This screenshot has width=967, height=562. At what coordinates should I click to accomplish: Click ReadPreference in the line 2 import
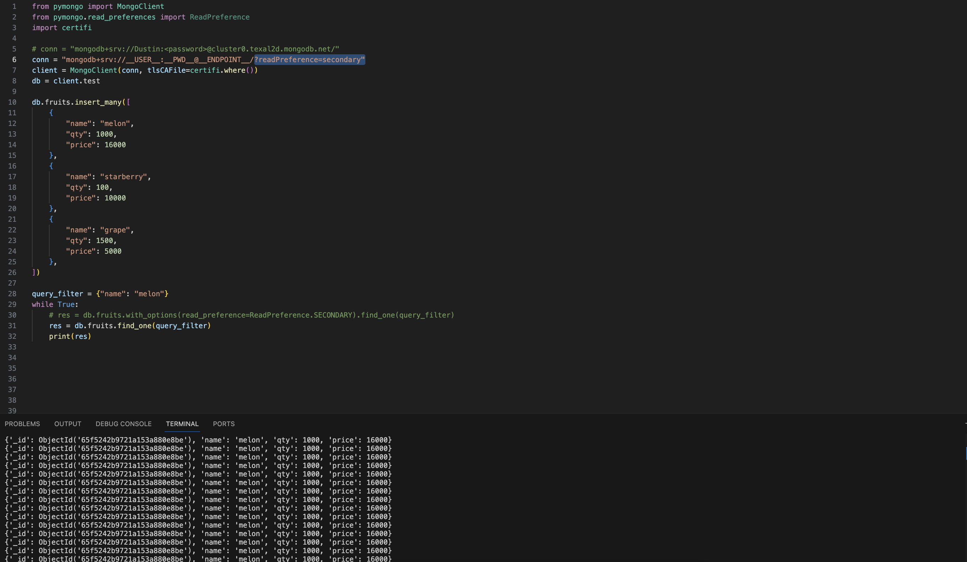coord(220,17)
